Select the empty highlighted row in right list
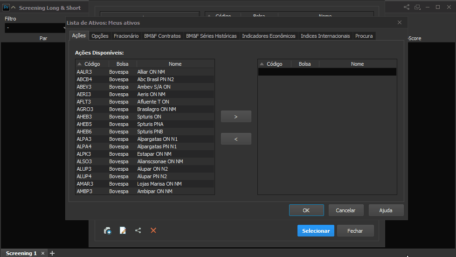Screen dimensions: 456x257 (327, 72)
